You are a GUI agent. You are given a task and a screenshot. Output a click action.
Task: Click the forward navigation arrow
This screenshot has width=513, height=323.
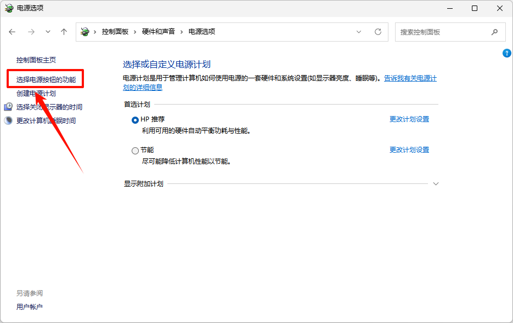pyautogui.click(x=31, y=32)
